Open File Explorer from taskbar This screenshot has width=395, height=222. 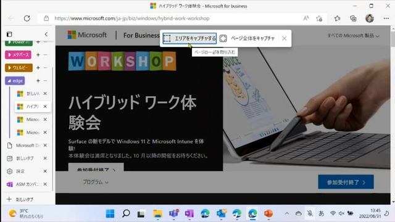(158, 213)
